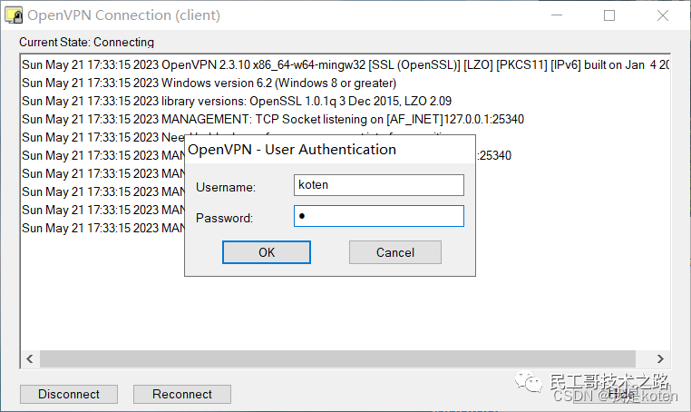Screen dimensions: 691x412
Task: Select the OpenVPN 2.3.10 build log line
Action: pos(345,65)
